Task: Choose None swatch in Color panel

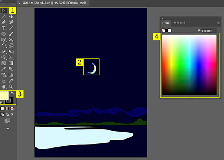Action: pyautogui.click(x=163, y=30)
